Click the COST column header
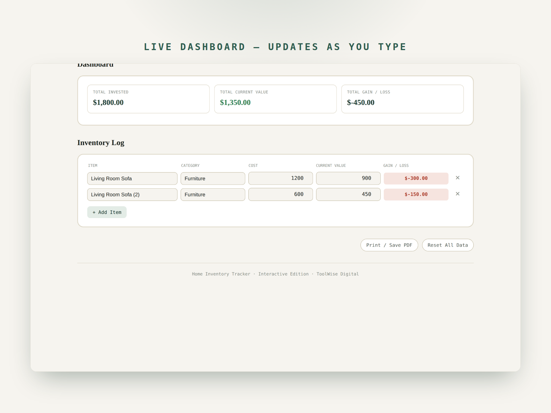This screenshot has height=413, width=551. point(253,165)
